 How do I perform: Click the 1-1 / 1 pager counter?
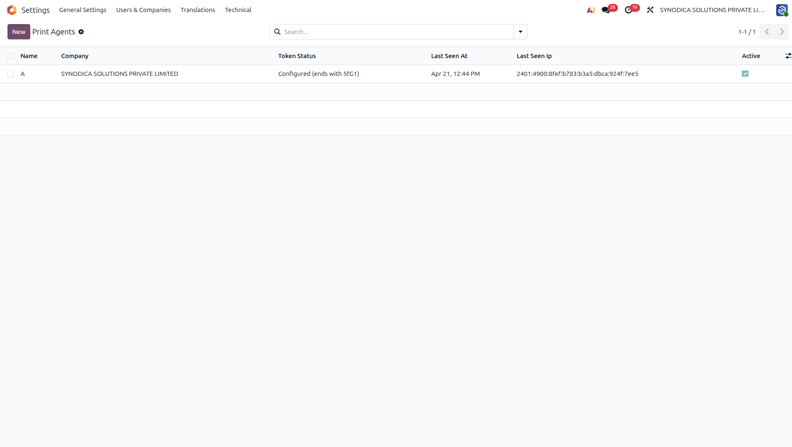(x=747, y=32)
